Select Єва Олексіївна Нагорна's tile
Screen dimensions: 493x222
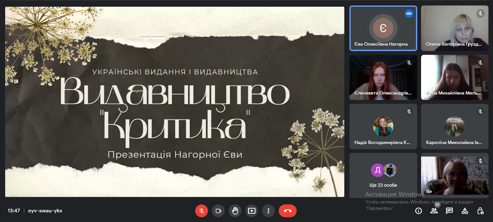383,28
